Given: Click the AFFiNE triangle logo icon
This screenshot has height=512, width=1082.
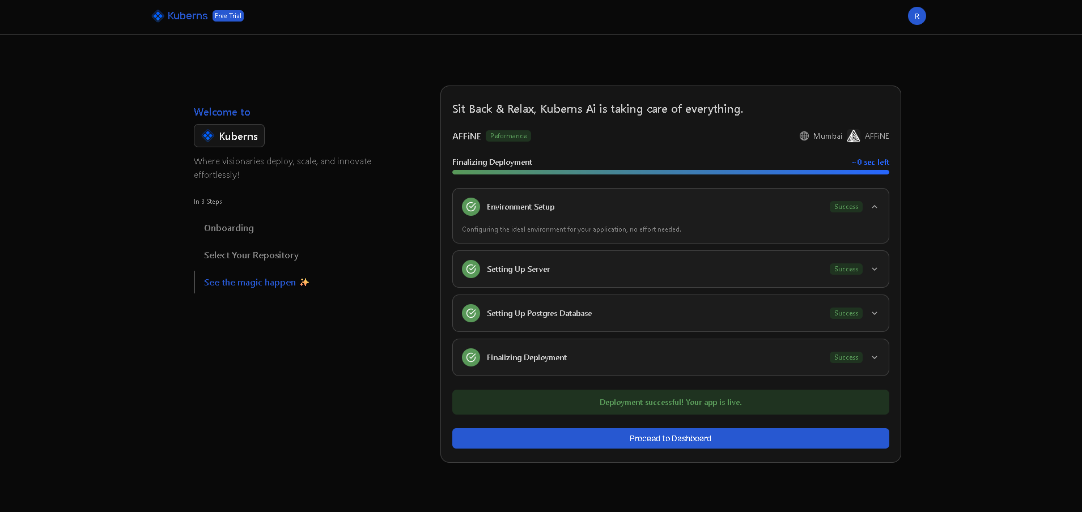Looking at the screenshot, I should click(852, 136).
